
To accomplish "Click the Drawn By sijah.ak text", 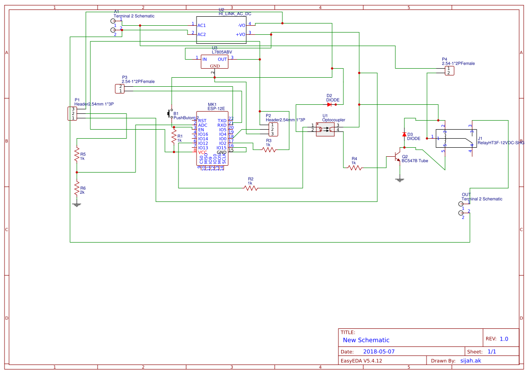I will coord(470,360).
